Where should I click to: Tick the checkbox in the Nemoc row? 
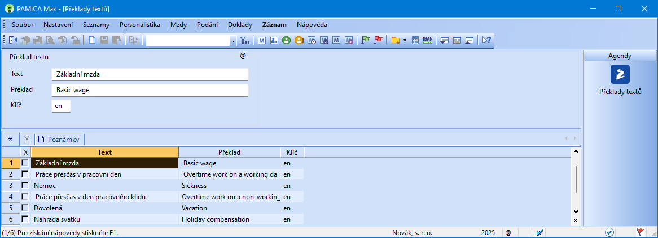point(25,185)
